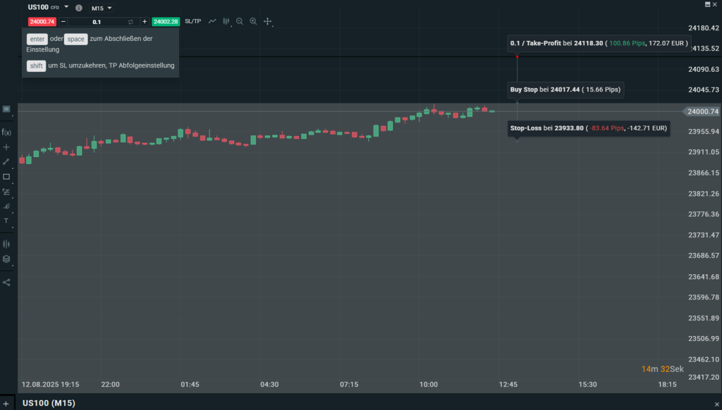Zoom in with the plus magnifier
Screen dimensions: 722x410
point(253,21)
